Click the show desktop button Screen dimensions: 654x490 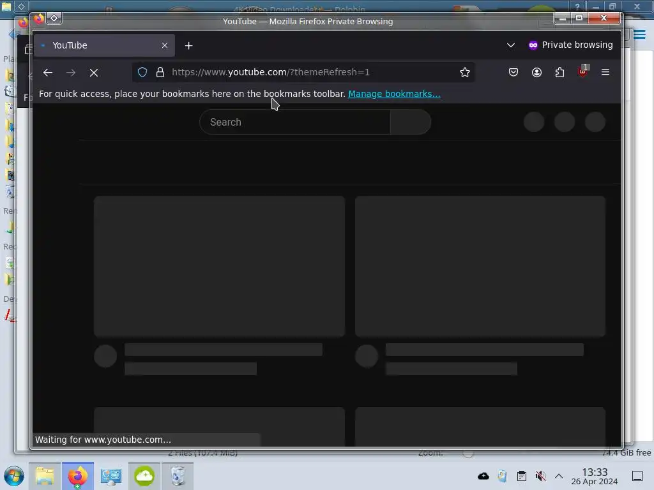pos(637,476)
